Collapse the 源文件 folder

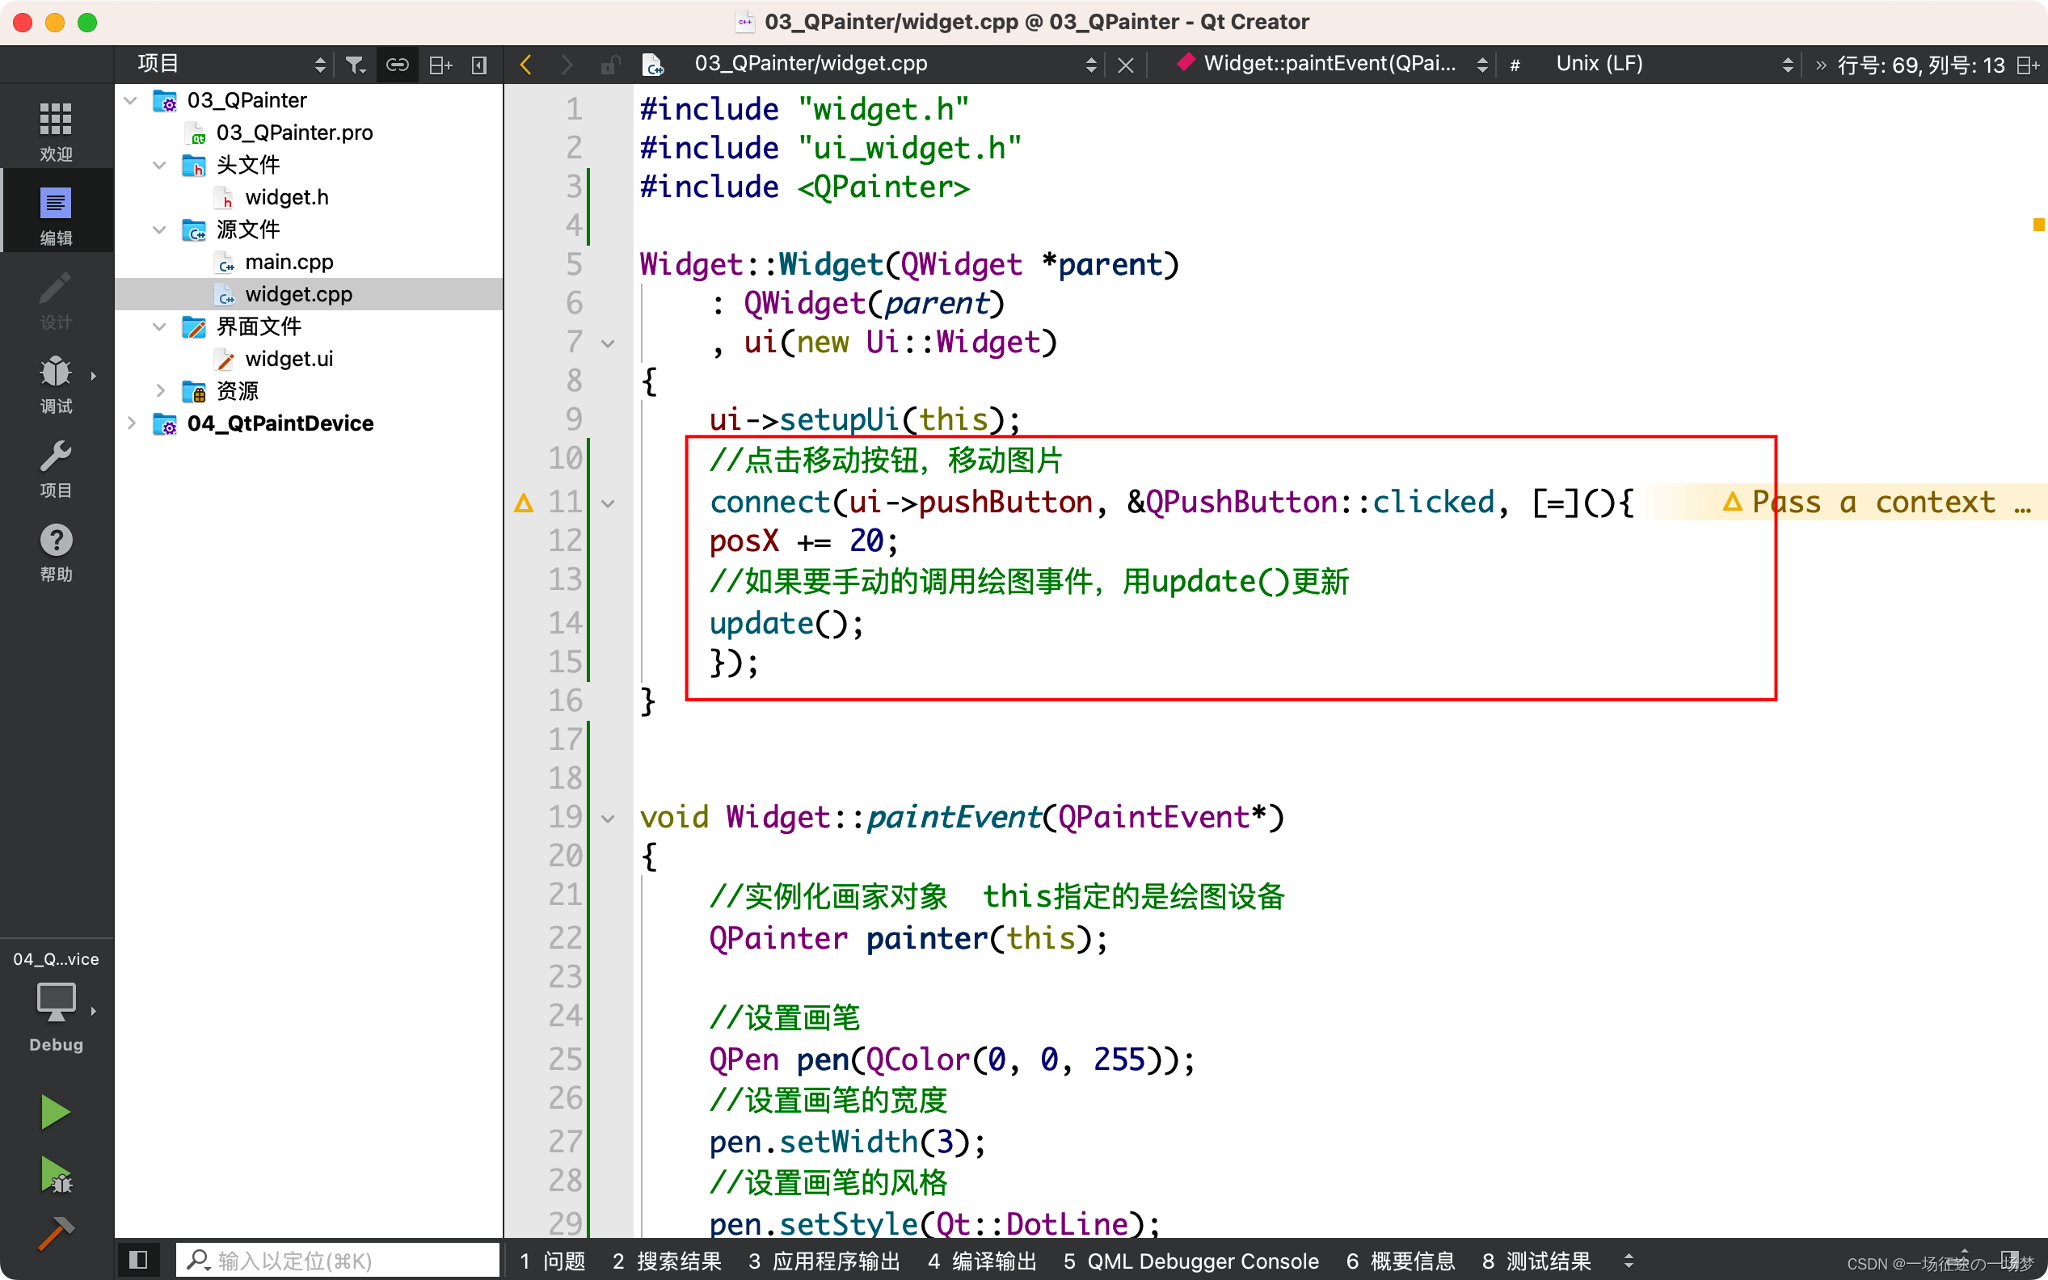pos(159,229)
